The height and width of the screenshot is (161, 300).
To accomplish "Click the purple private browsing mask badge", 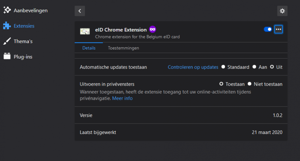I will click(x=153, y=29).
